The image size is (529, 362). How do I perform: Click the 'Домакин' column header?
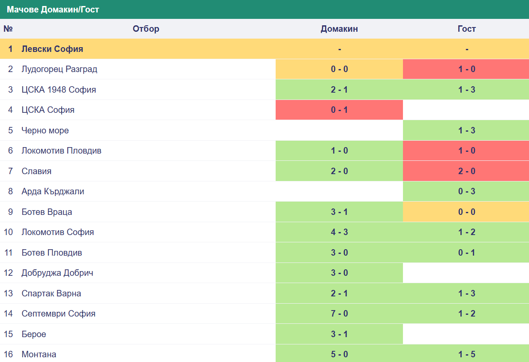339,29
